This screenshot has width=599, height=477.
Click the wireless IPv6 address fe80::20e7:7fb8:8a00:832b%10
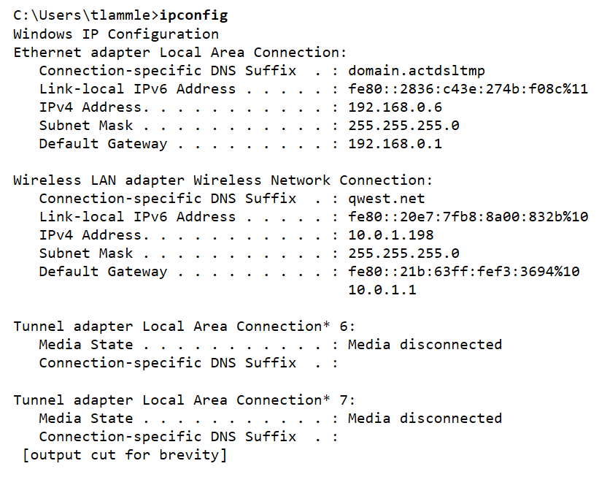468,217
